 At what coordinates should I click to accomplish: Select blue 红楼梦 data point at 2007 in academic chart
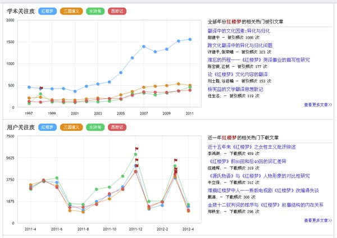pos(144,47)
